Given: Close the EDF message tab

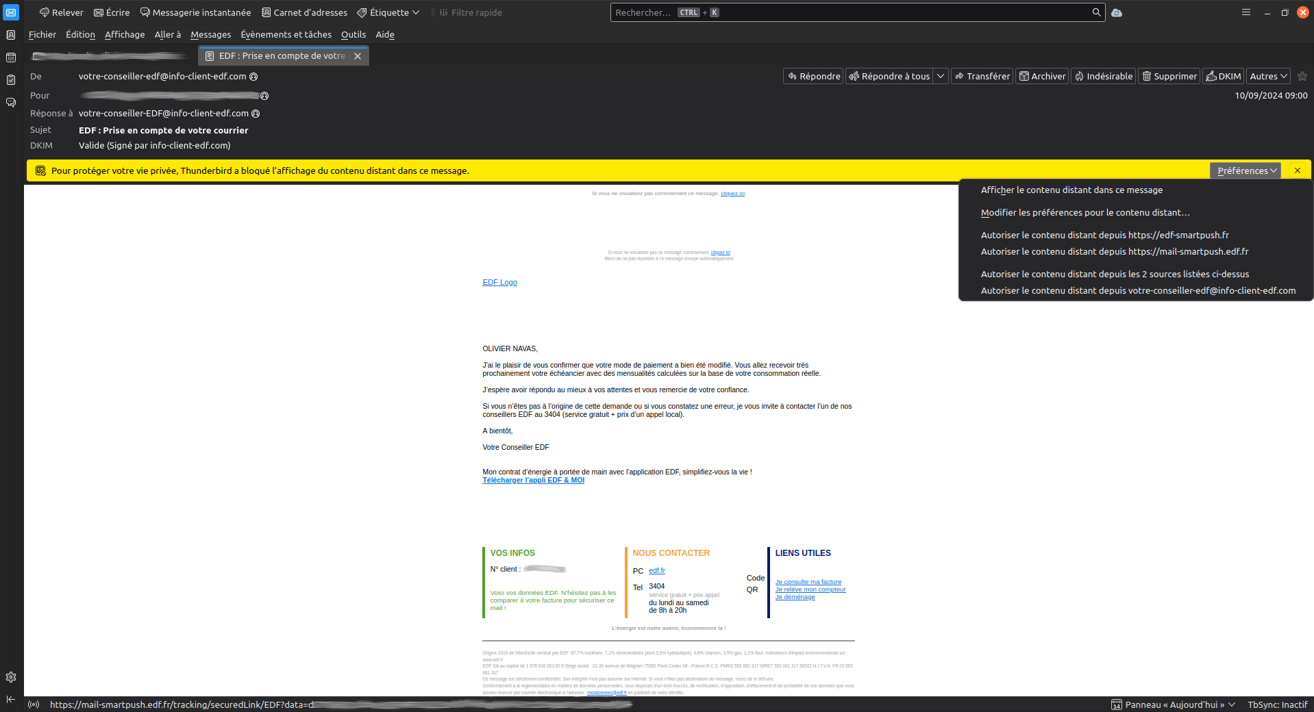Looking at the screenshot, I should 358,56.
